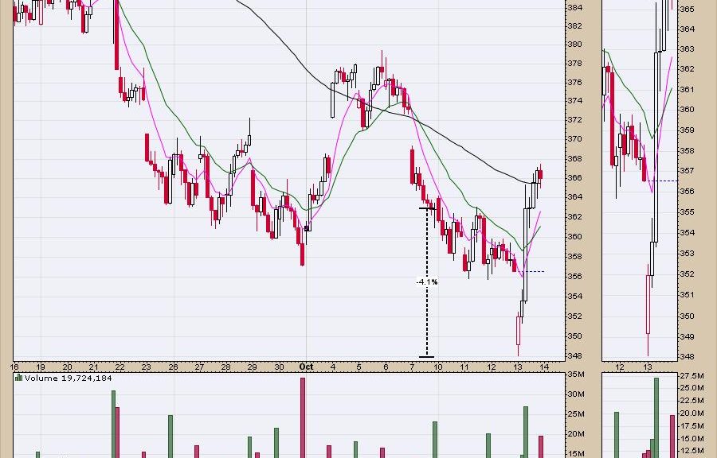The width and height of the screenshot is (717, 458).
Task: Select volume scale label "22.5M" in right panel
Action: 692,401
